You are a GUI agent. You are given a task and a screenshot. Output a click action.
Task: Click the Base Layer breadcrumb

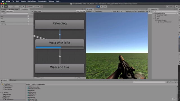point(37,11)
